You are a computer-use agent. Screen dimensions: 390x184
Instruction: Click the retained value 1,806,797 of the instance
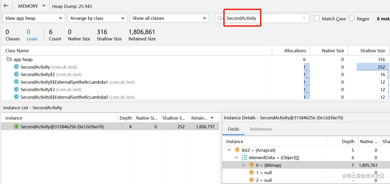click(205, 127)
